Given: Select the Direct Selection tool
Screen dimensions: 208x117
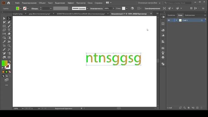Looking at the screenshot, I should (9, 18).
